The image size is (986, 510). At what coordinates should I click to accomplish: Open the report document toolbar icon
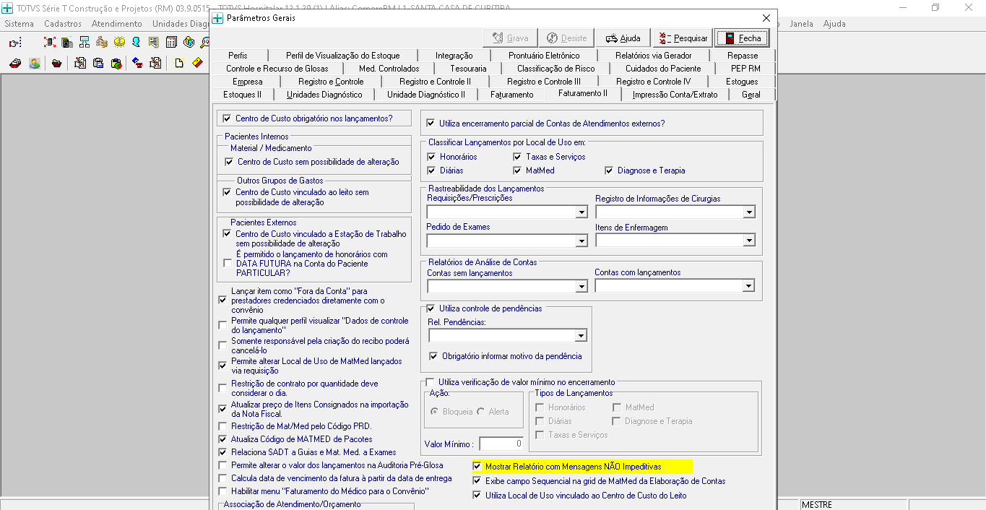pos(153,43)
